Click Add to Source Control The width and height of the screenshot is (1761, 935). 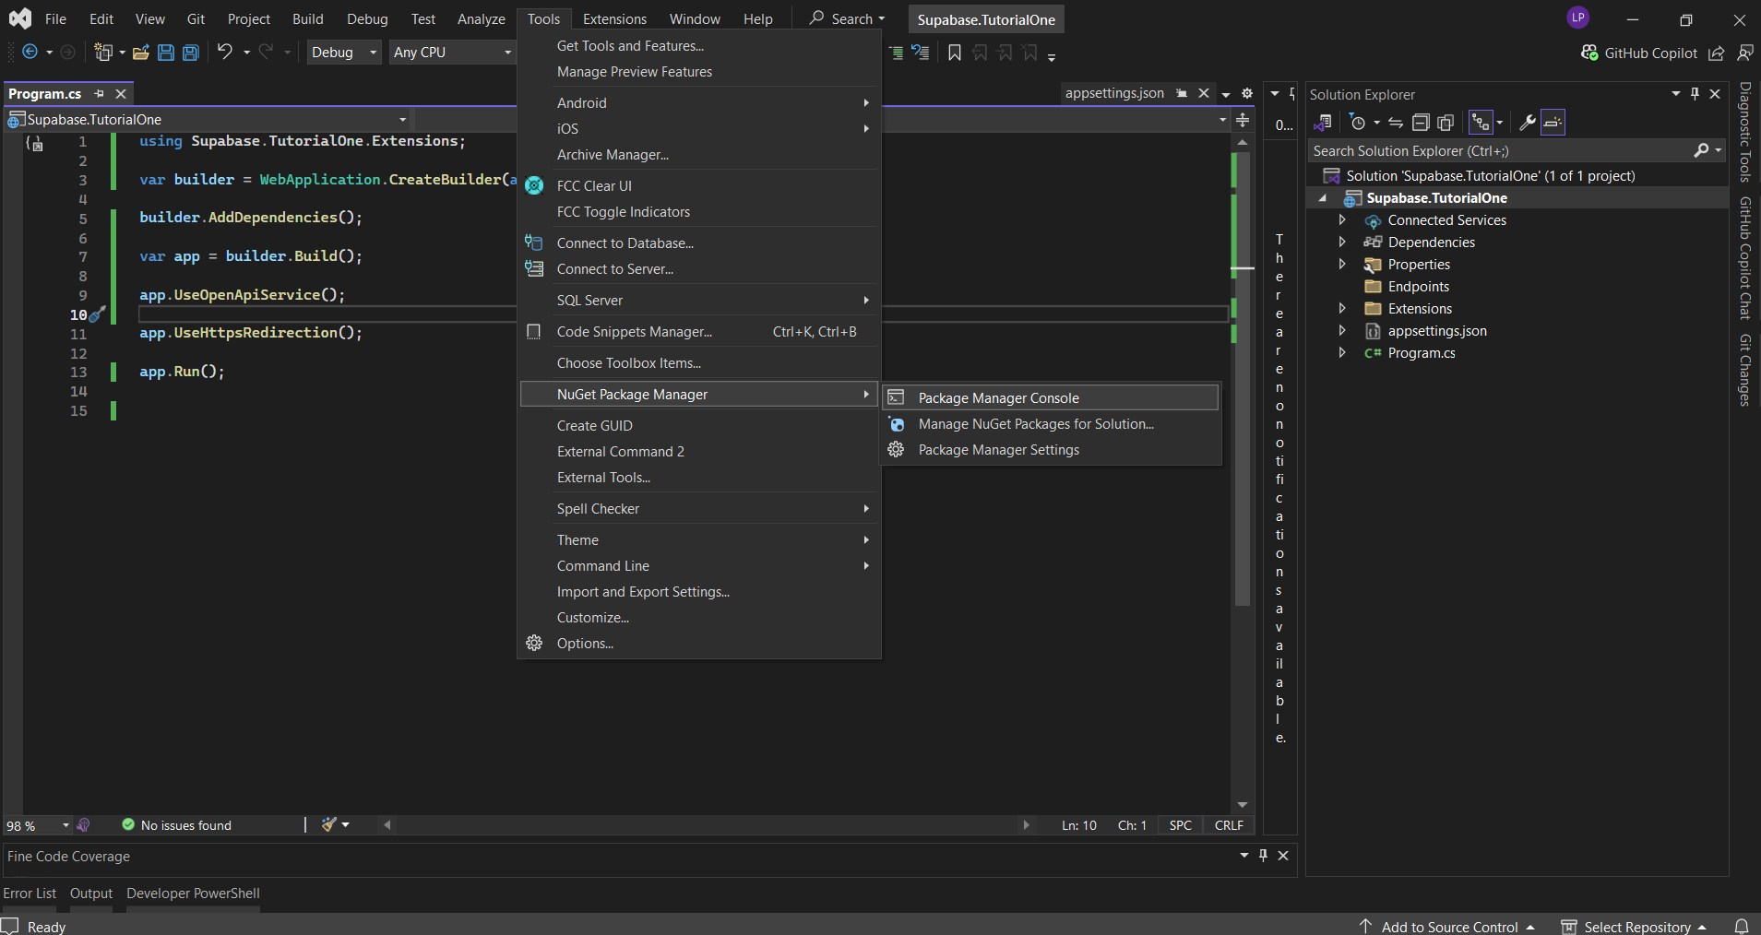tap(1448, 927)
